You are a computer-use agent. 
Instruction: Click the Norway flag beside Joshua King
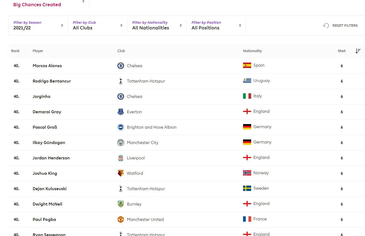[247, 173]
